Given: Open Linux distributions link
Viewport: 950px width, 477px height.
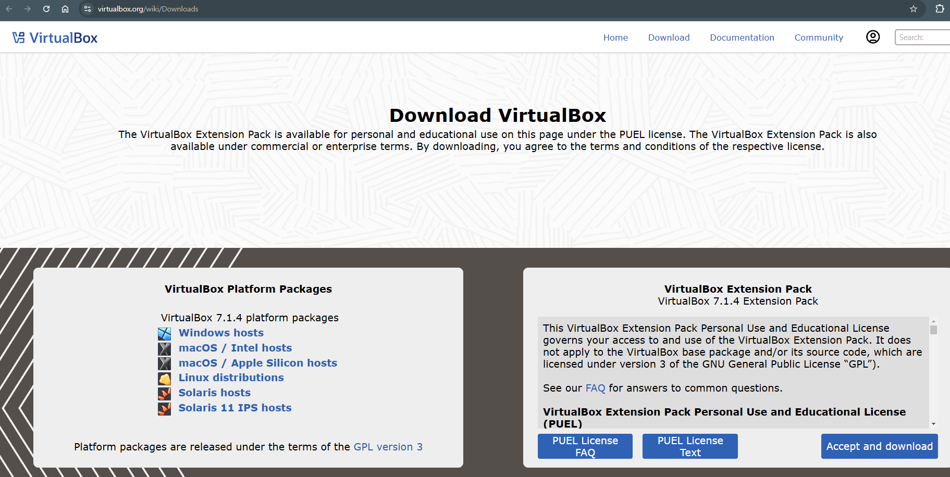Looking at the screenshot, I should 231,378.
